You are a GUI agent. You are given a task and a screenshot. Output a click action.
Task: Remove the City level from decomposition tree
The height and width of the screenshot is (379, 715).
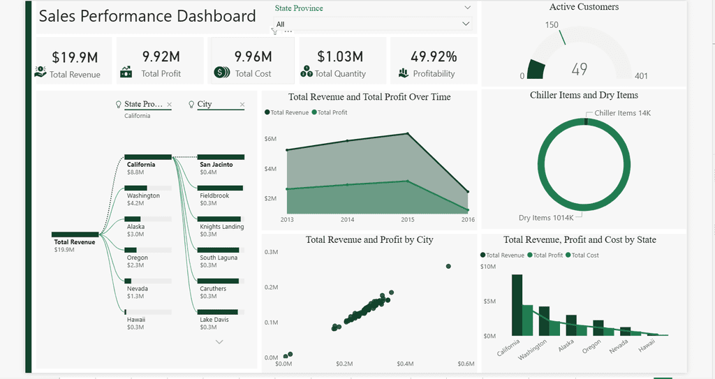click(x=242, y=105)
